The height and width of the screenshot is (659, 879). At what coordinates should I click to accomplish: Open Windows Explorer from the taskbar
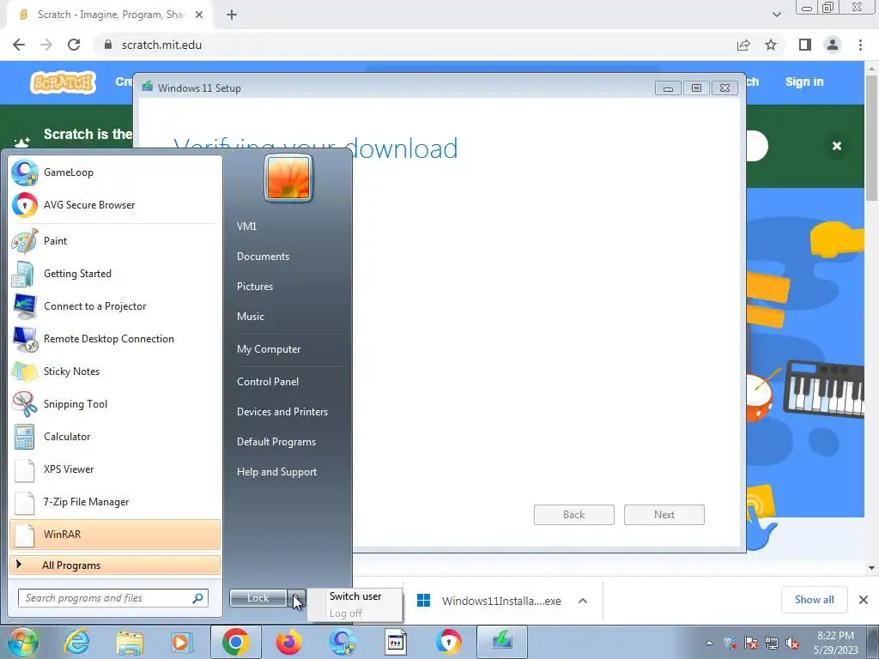pos(130,642)
